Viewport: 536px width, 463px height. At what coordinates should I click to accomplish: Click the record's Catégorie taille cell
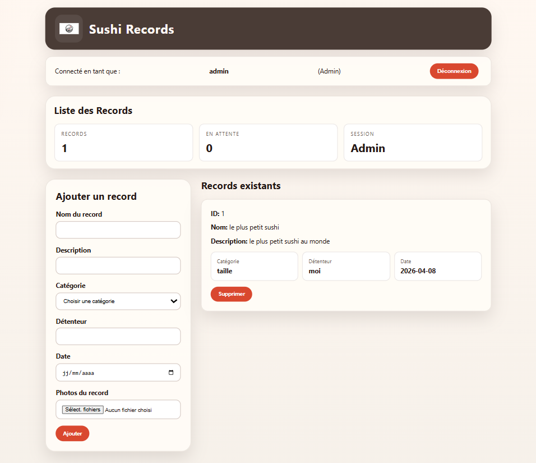tap(254, 266)
